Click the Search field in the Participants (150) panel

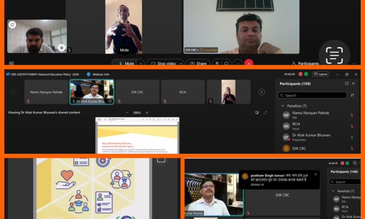tap(312, 95)
